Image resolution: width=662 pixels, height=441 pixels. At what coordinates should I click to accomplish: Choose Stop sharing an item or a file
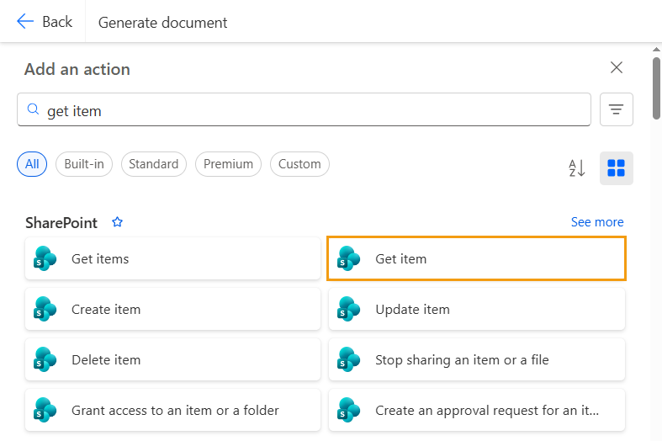click(x=477, y=359)
